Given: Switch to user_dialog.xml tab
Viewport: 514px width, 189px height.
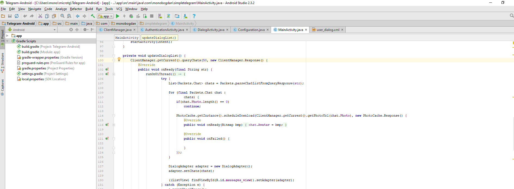Looking at the screenshot, I should click(x=328, y=30).
